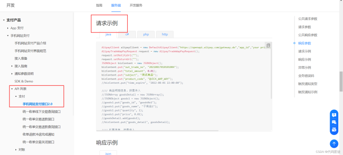Jump to 异常示例 anchor

tap(304, 67)
